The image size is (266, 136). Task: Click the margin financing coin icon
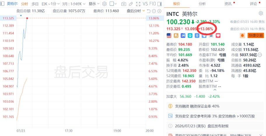(170, 106)
